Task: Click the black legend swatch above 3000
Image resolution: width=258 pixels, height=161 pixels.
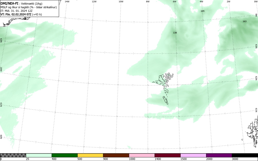Action: tap(245, 155)
